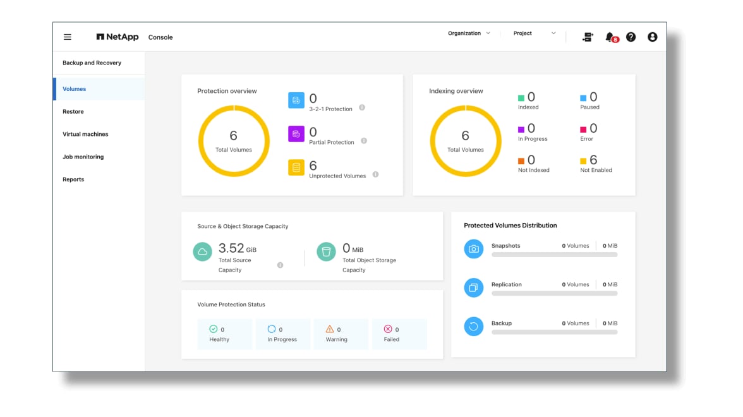Click the yellow Not Enabled swatch
The width and height of the screenshot is (743, 417).
(583, 161)
